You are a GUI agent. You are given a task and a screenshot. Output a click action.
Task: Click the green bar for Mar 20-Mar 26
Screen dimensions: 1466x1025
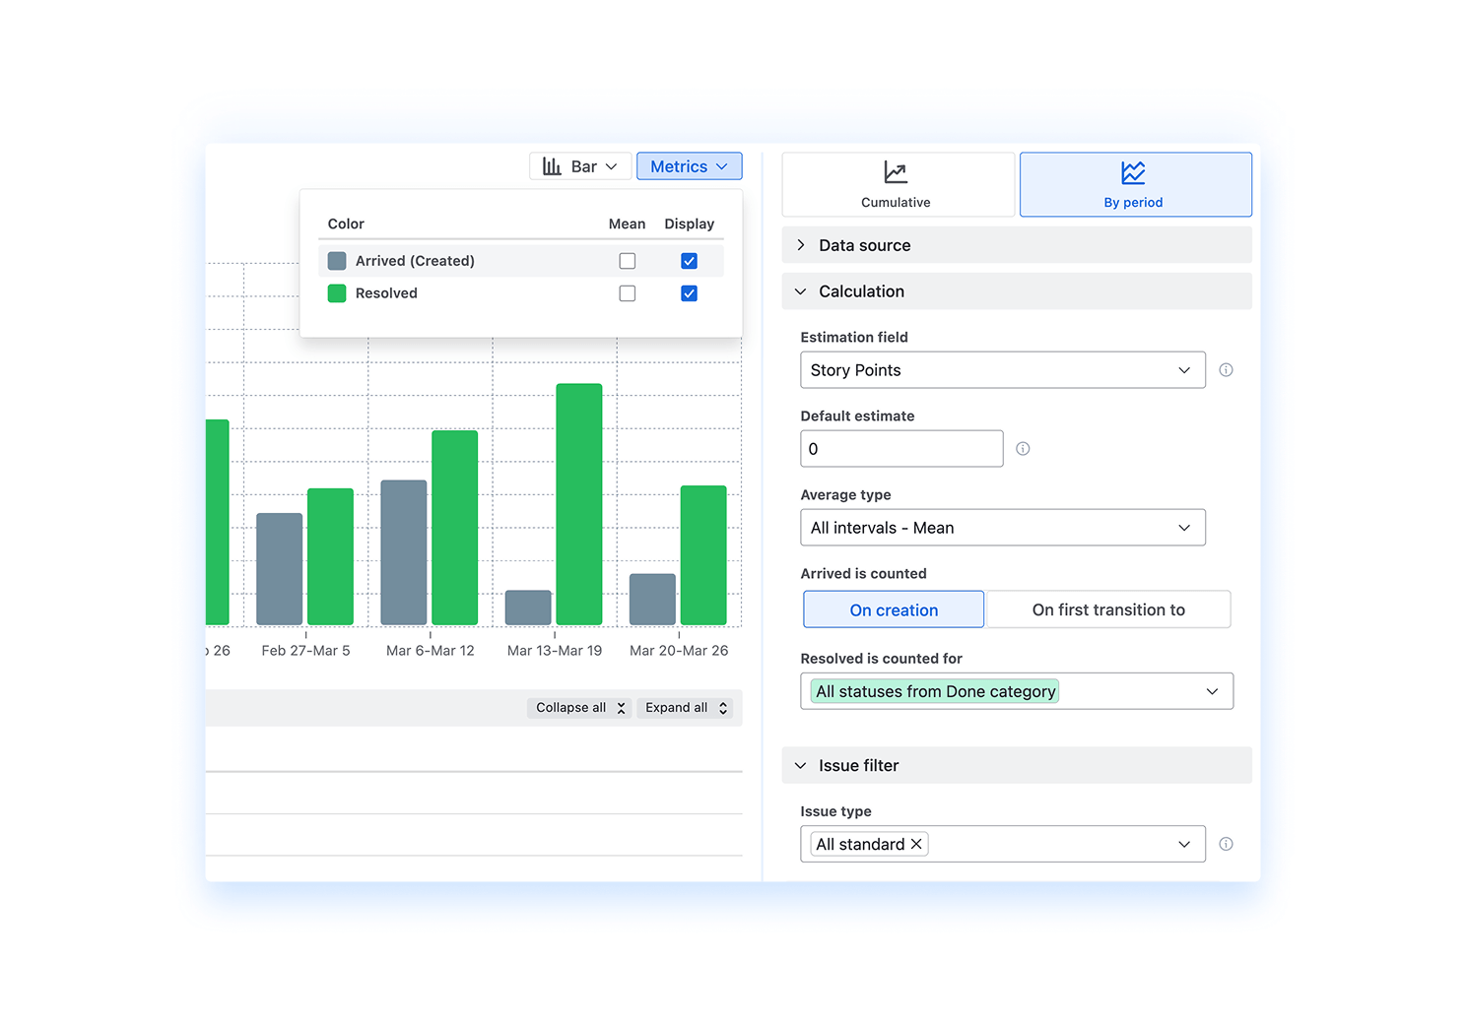click(703, 555)
